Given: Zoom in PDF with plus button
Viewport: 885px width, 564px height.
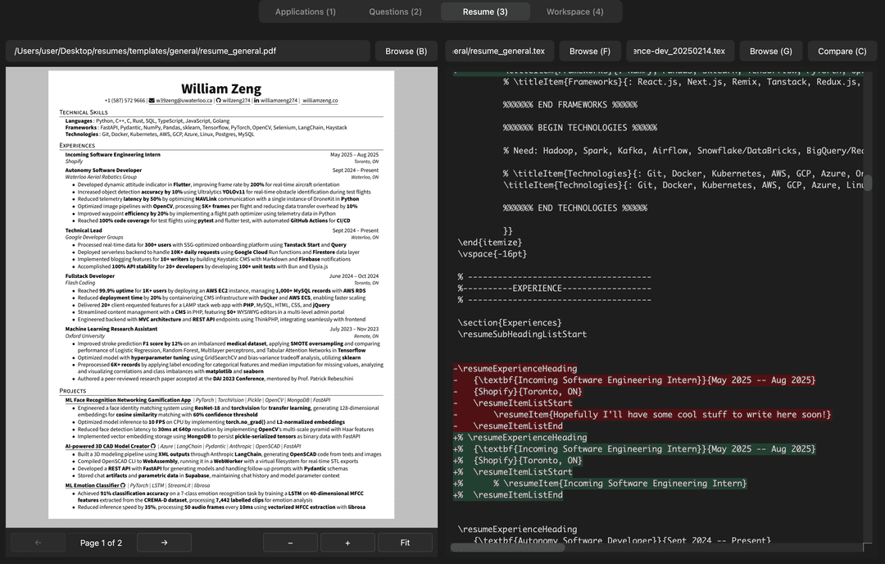Looking at the screenshot, I should (x=347, y=543).
